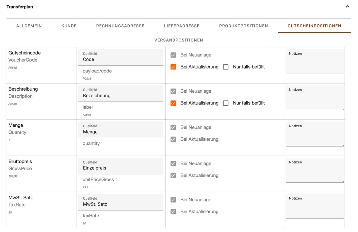Screen dimensions: 358x232
Task: Collapse the Transferplan panel chevron
Action: pyautogui.click(x=347, y=7)
